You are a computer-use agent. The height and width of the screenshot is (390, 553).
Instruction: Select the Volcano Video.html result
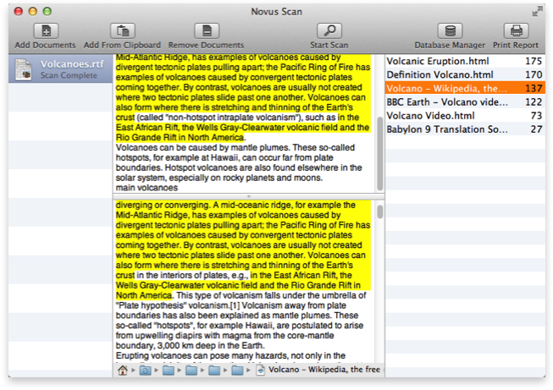pos(465,116)
